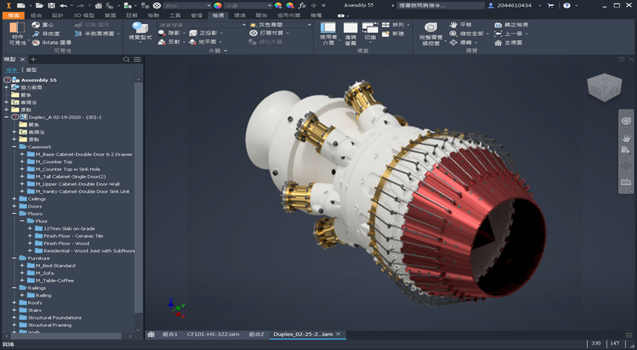This screenshot has height=350, width=637.
Task: Expand the Doors folder node
Action: (14, 206)
